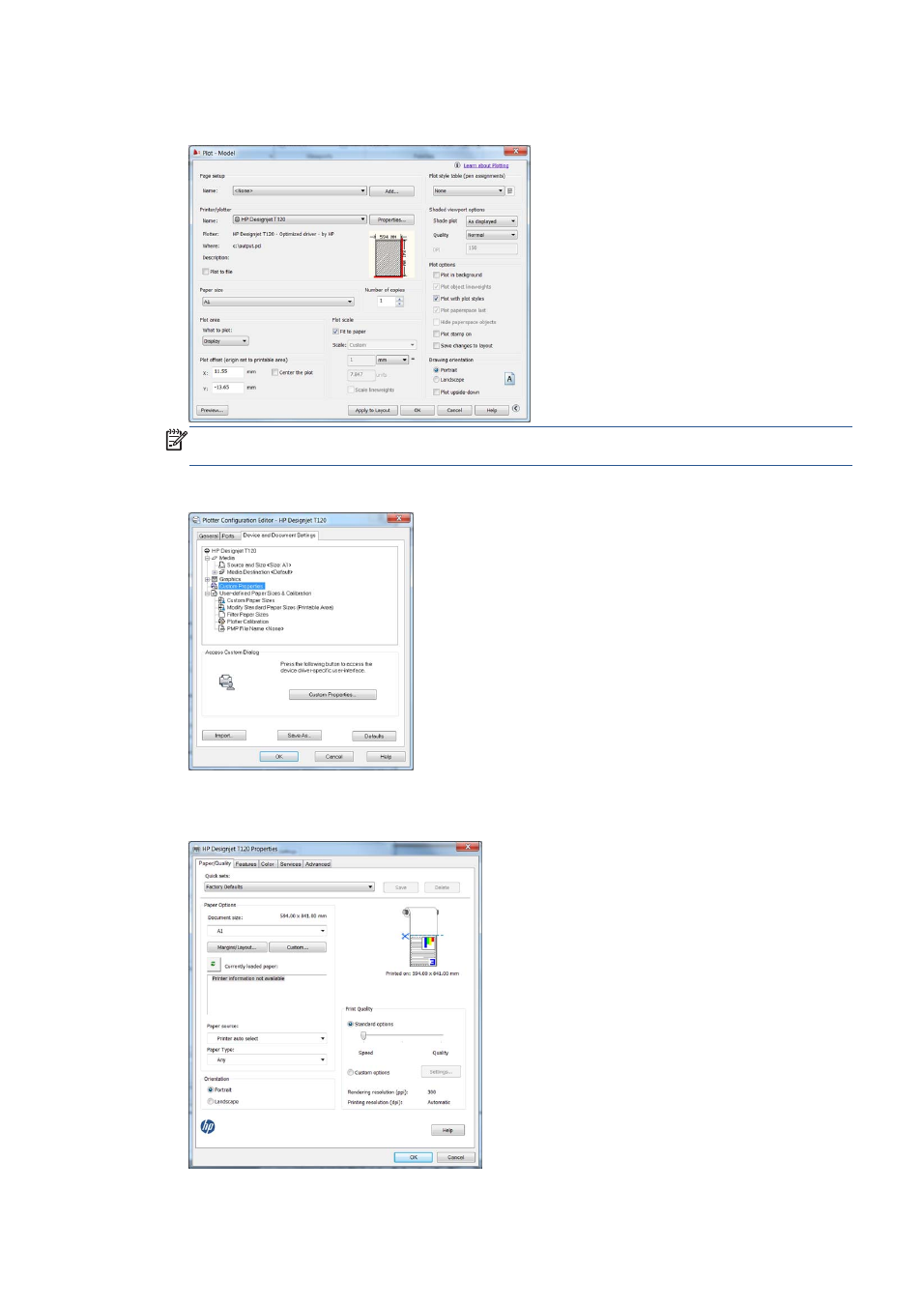Toggle Plot with plot styles checkbox
Image resolution: width=922 pixels, height=1305 pixels.
pos(436,299)
